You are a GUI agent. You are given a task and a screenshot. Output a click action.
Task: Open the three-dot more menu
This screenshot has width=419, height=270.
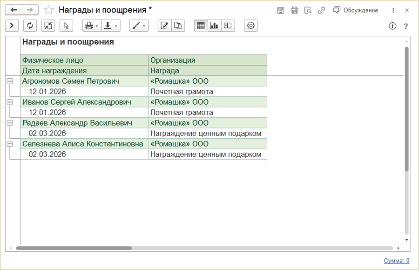[x=393, y=10]
